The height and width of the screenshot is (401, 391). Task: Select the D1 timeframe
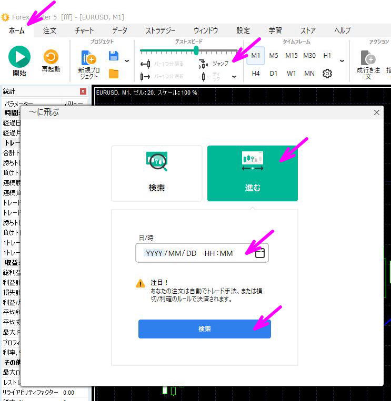(274, 74)
